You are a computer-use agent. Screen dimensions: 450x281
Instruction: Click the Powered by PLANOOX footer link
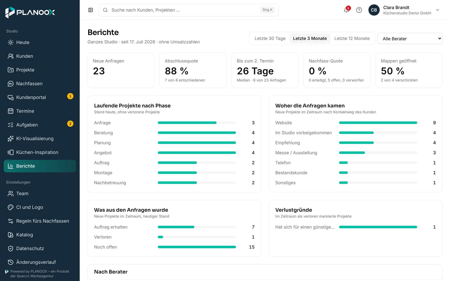point(40,274)
